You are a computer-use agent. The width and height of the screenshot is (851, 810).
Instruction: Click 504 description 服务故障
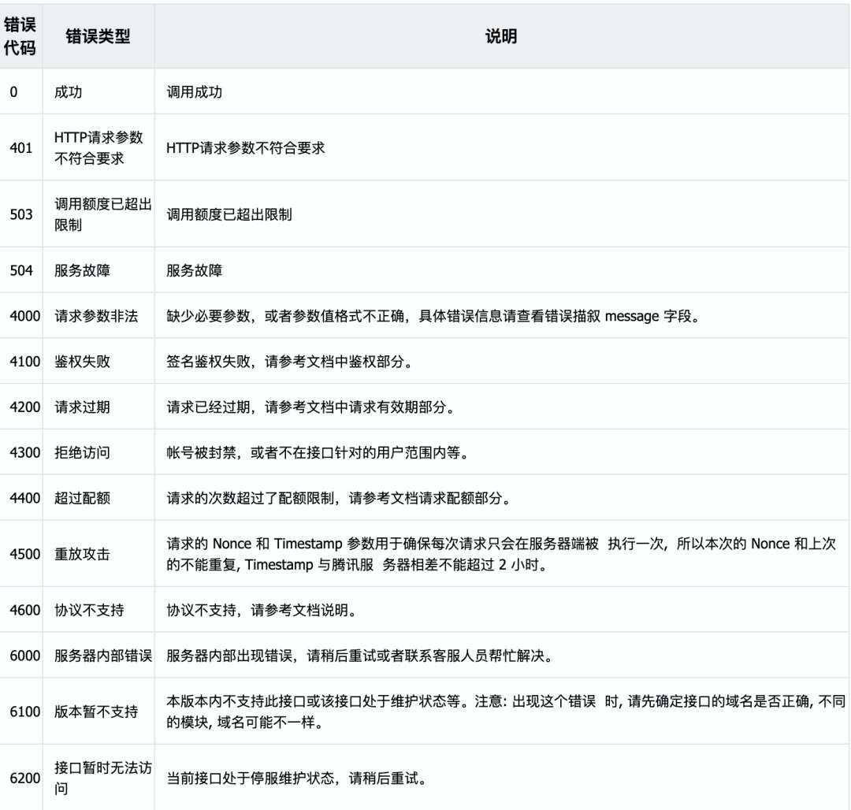pyautogui.click(x=195, y=270)
